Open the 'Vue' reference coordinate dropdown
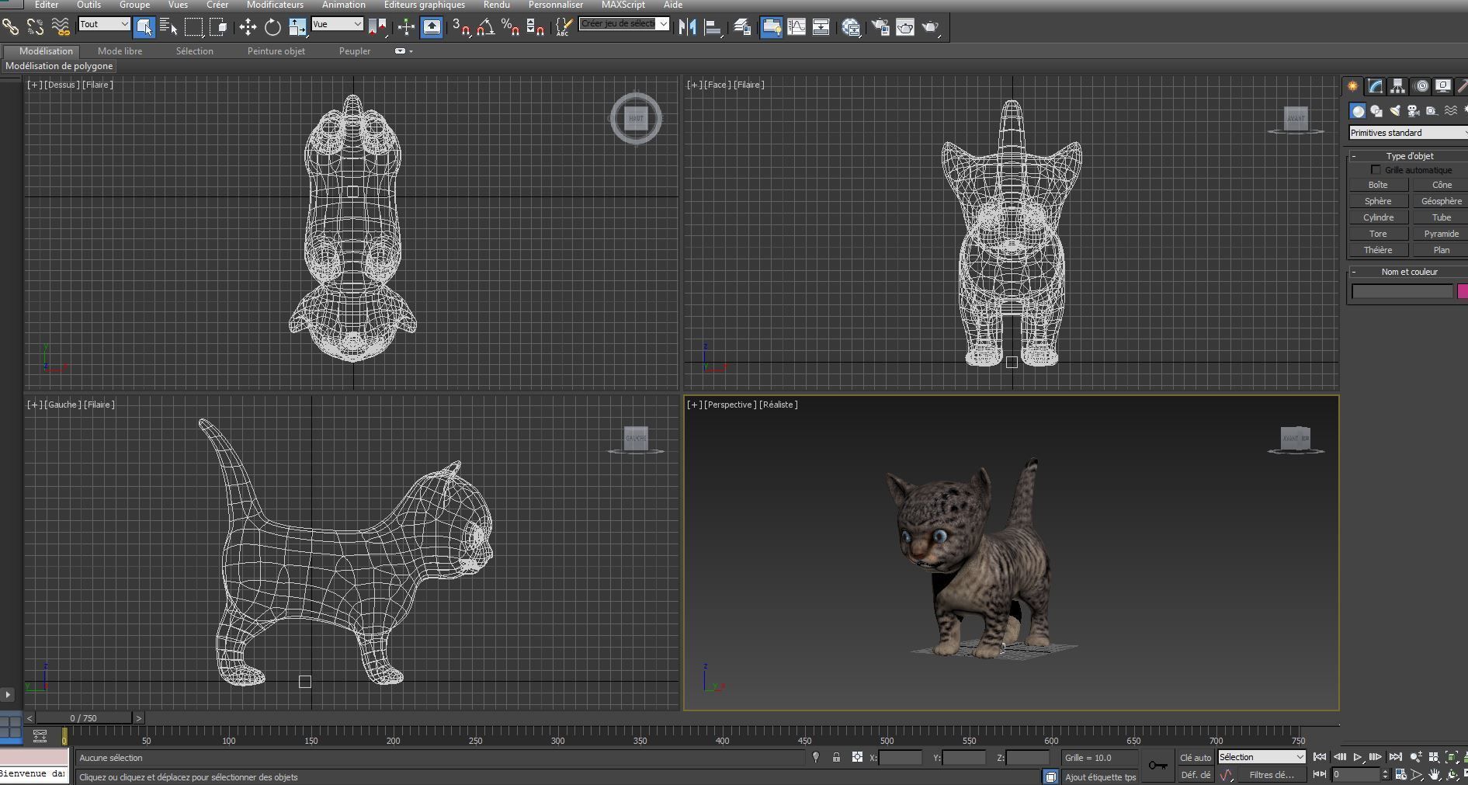Screen dimensions: 1468x785 tap(337, 24)
